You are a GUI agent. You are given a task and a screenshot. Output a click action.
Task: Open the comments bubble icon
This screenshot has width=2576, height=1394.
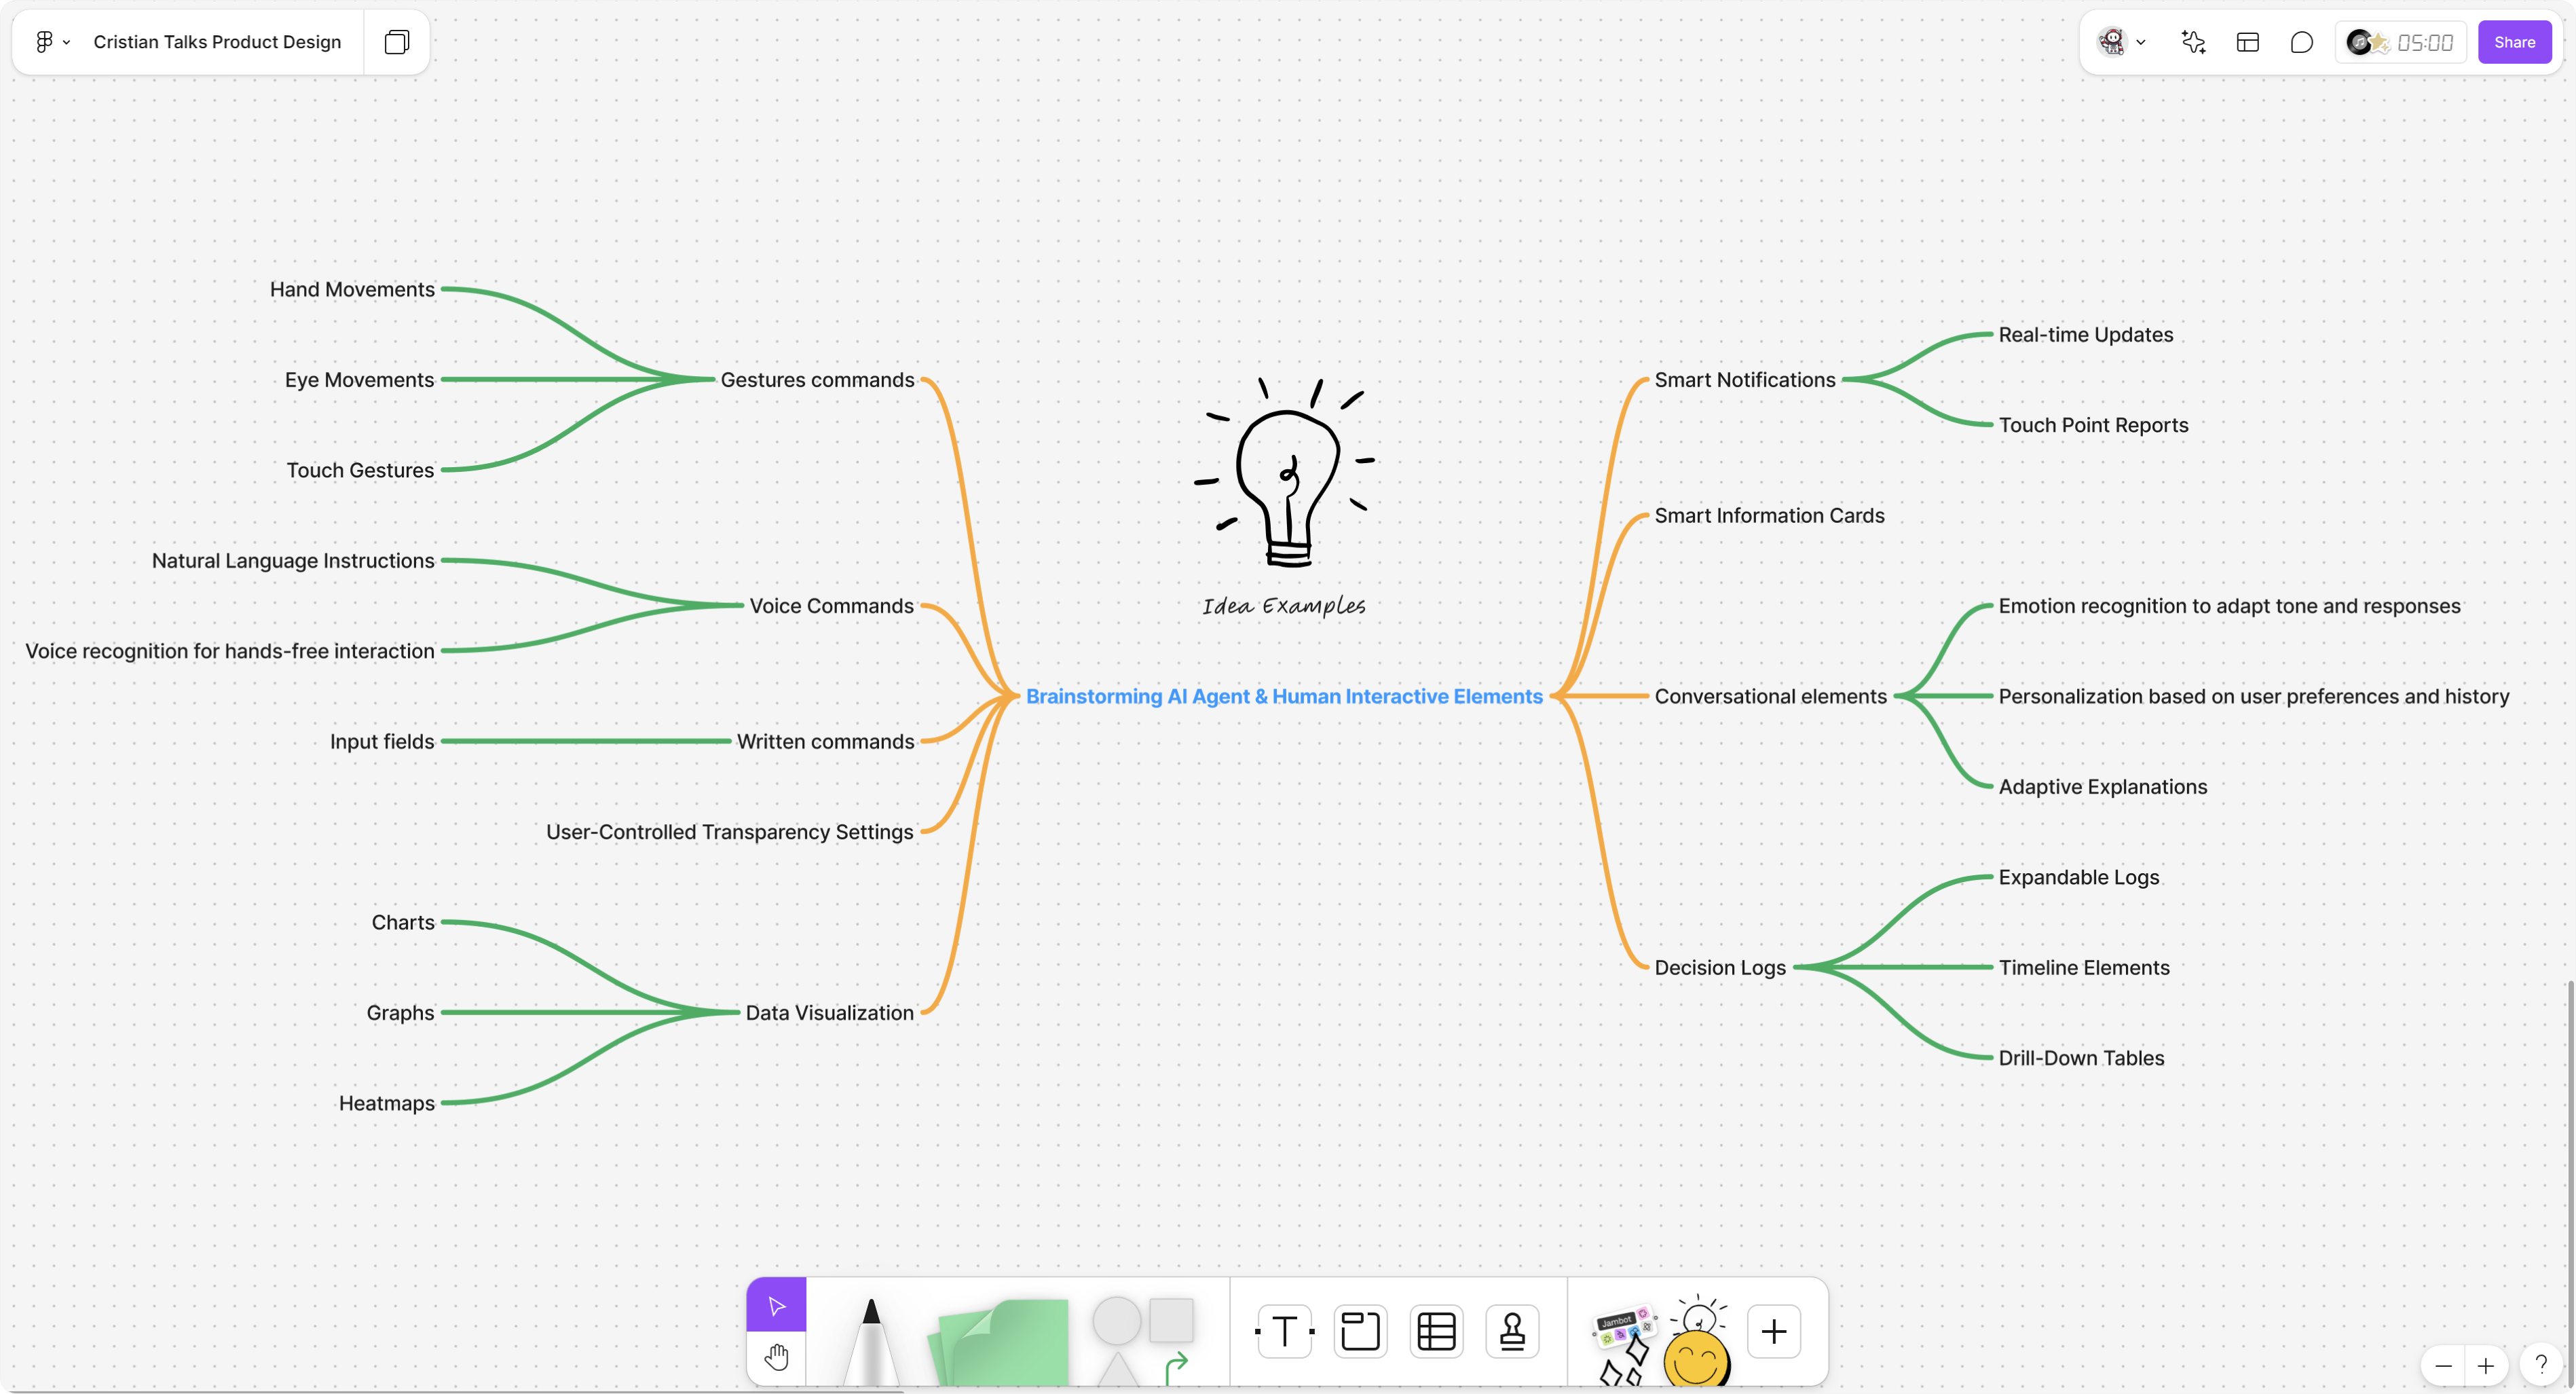click(2302, 42)
